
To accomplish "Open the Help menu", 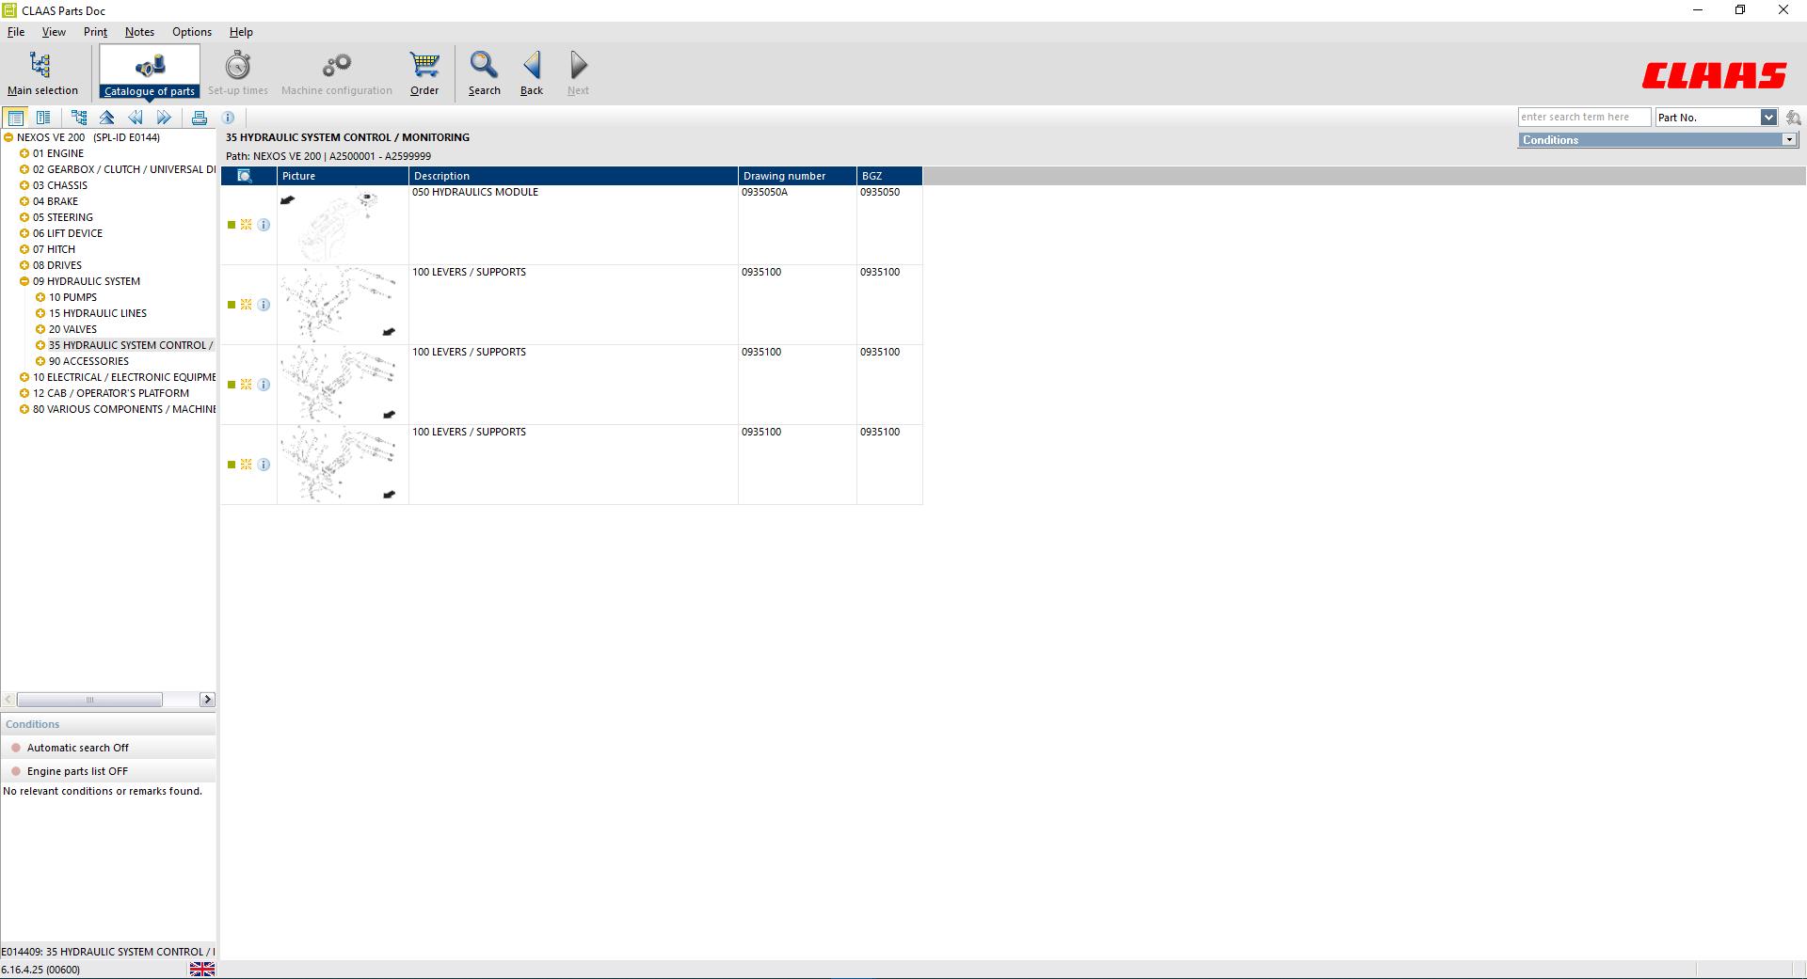I will coord(241,32).
